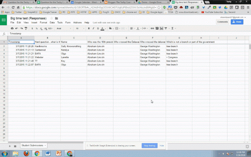Open the text color picker
The image size is (251, 157).
pos(102,29)
